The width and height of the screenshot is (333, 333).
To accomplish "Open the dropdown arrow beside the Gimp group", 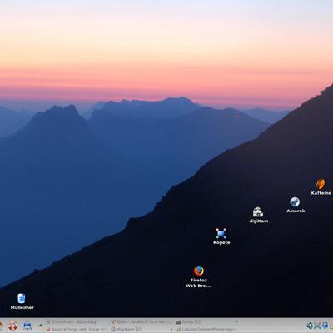I will point(236,322).
